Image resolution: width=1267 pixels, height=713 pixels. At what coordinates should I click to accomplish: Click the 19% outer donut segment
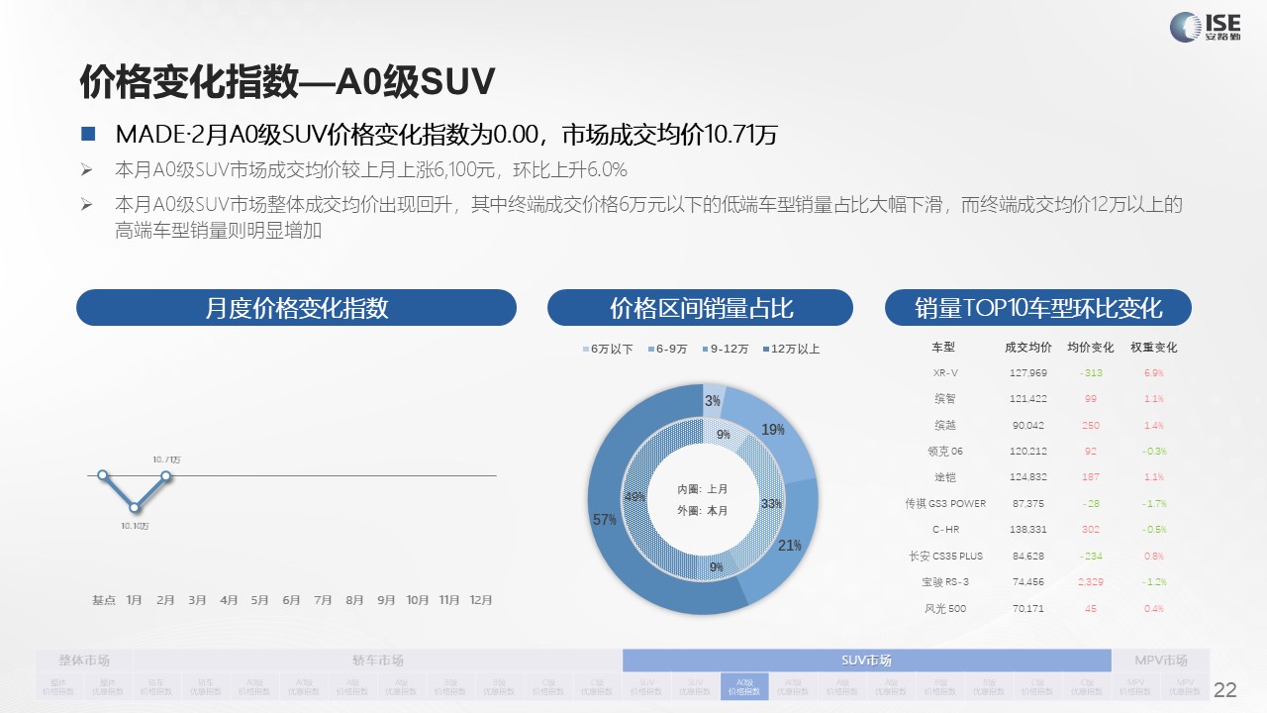click(773, 430)
